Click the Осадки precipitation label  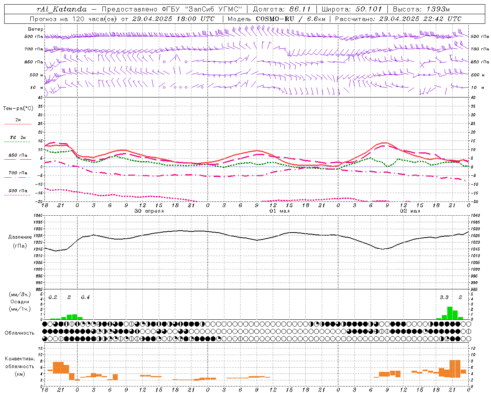pyautogui.click(x=20, y=302)
